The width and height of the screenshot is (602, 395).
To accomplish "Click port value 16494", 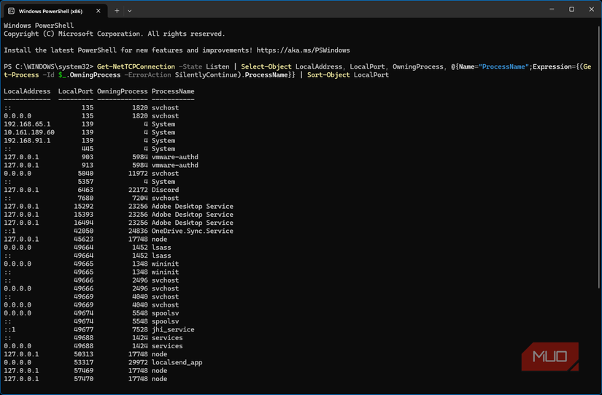I will (x=84, y=223).
